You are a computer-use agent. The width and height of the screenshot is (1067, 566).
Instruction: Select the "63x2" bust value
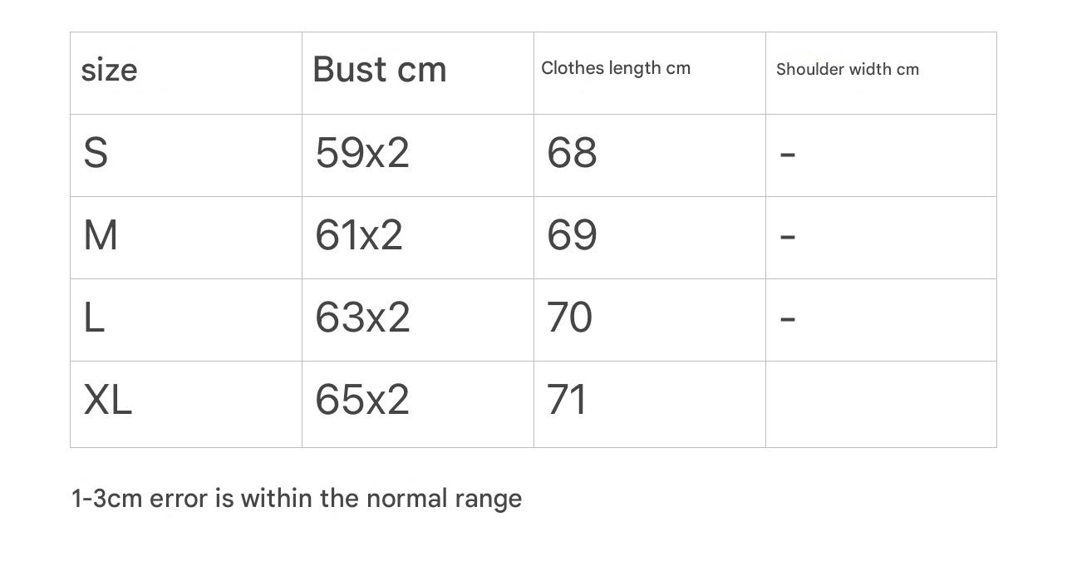tap(362, 318)
